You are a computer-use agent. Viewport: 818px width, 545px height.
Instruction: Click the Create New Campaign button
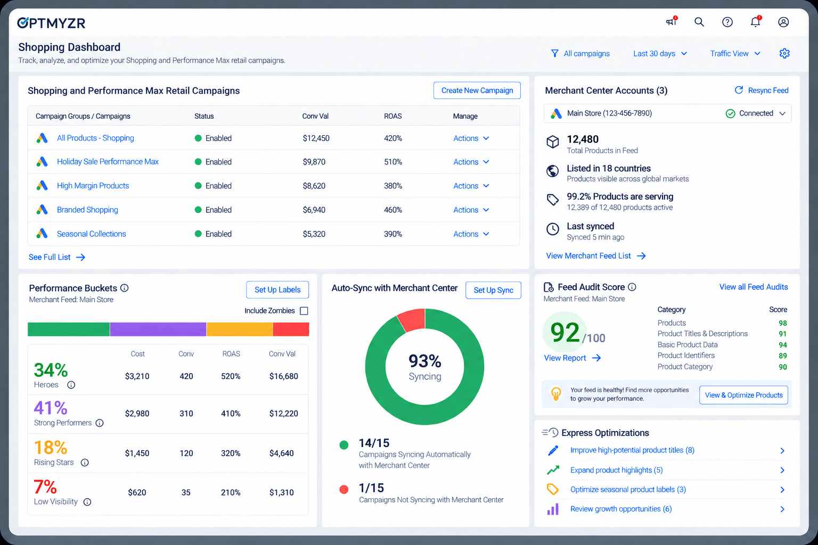point(477,90)
